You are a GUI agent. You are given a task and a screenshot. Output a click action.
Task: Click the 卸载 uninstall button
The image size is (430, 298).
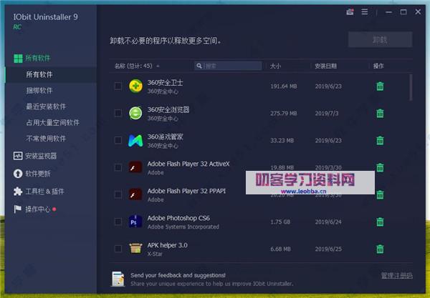[380, 39]
